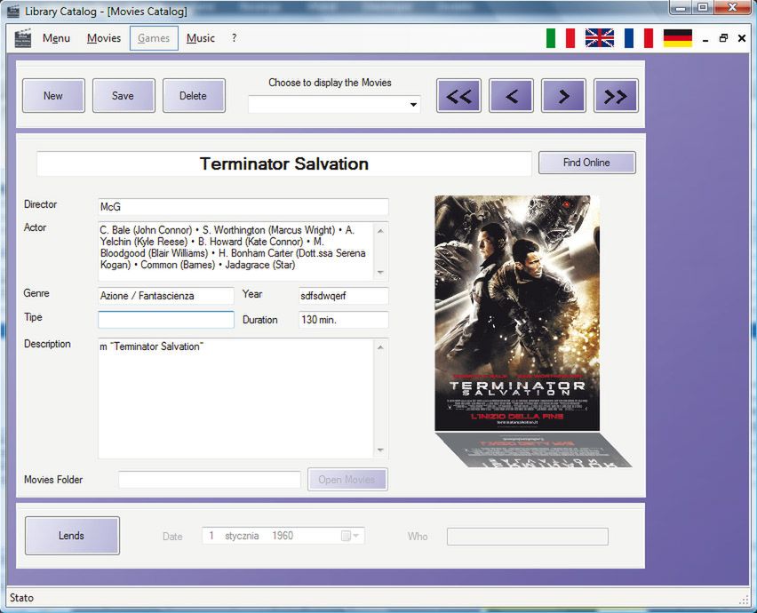Open the Movies menu
The height and width of the screenshot is (613, 757).
[104, 38]
